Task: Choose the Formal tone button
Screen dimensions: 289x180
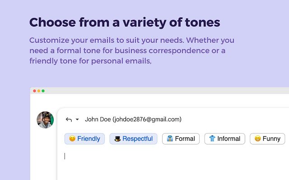Action: point(181,139)
